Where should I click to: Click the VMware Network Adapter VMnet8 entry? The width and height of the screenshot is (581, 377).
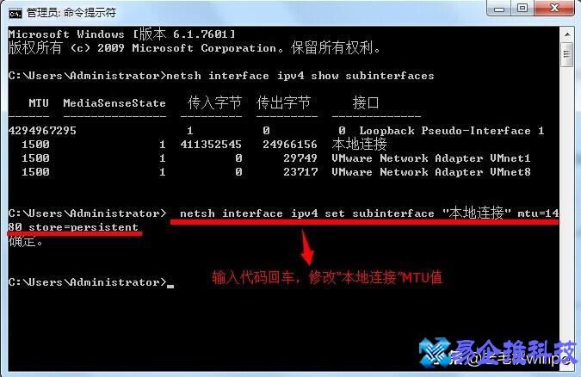pyautogui.click(x=431, y=172)
